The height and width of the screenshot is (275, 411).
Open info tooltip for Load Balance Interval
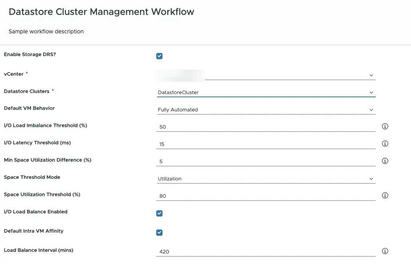(x=385, y=251)
